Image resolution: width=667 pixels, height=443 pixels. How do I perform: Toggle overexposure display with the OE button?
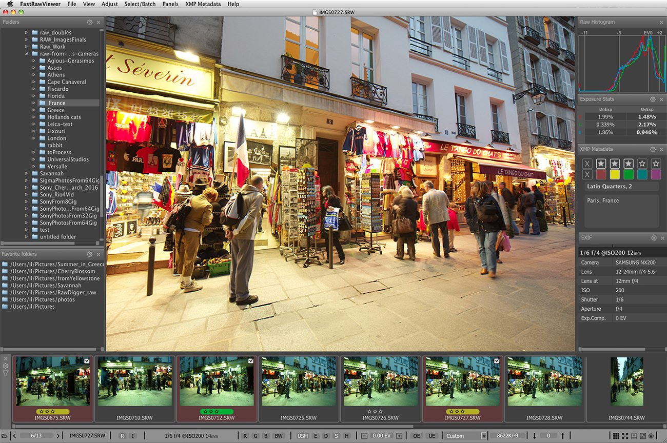pyautogui.click(x=417, y=436)
